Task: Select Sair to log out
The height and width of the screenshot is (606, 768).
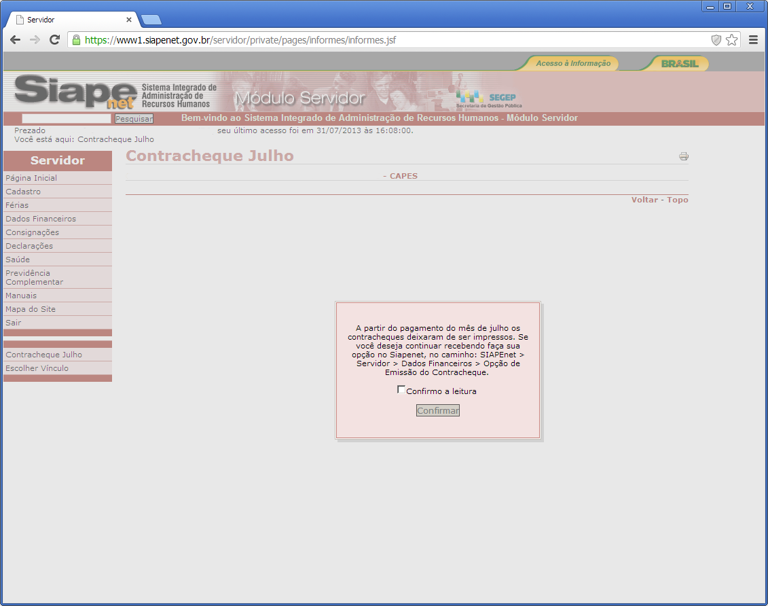Action: [x=14, y=323]
